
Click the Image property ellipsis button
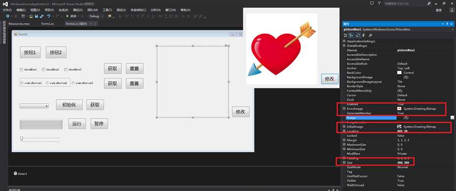452,117
